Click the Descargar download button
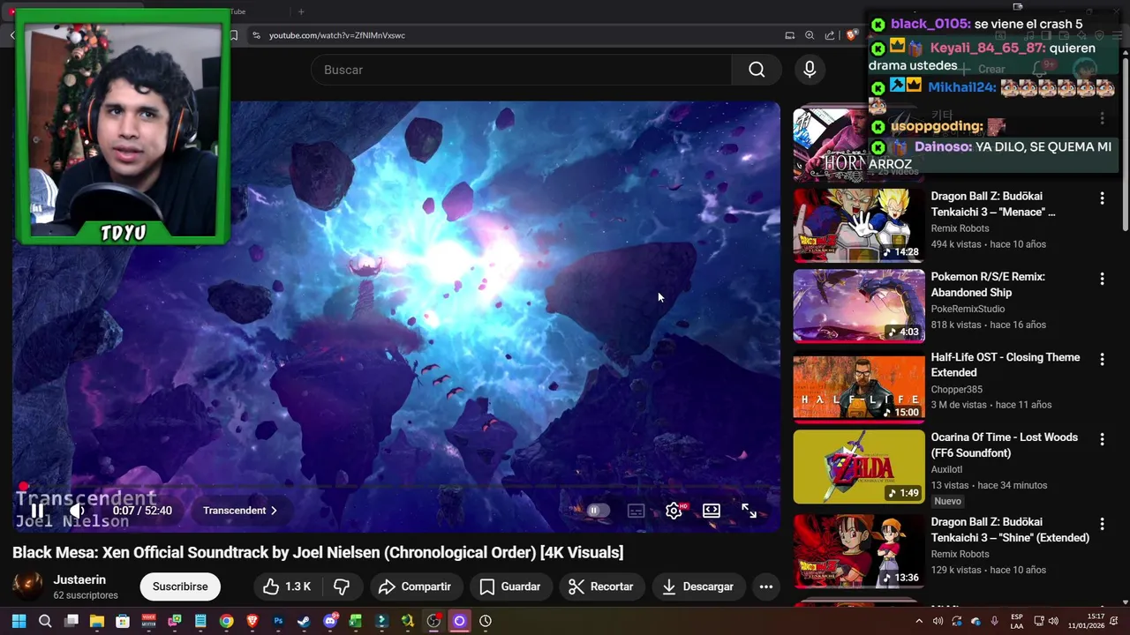The image size is (1130, 635). pos(697,586)
